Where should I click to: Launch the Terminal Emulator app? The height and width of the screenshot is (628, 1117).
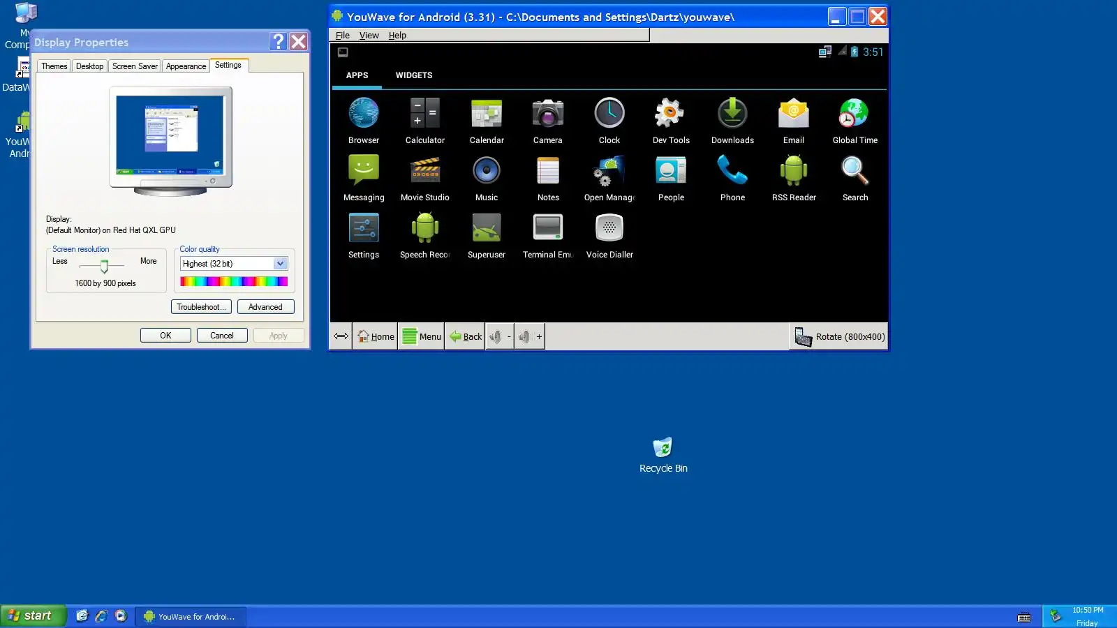coord(548,235)
